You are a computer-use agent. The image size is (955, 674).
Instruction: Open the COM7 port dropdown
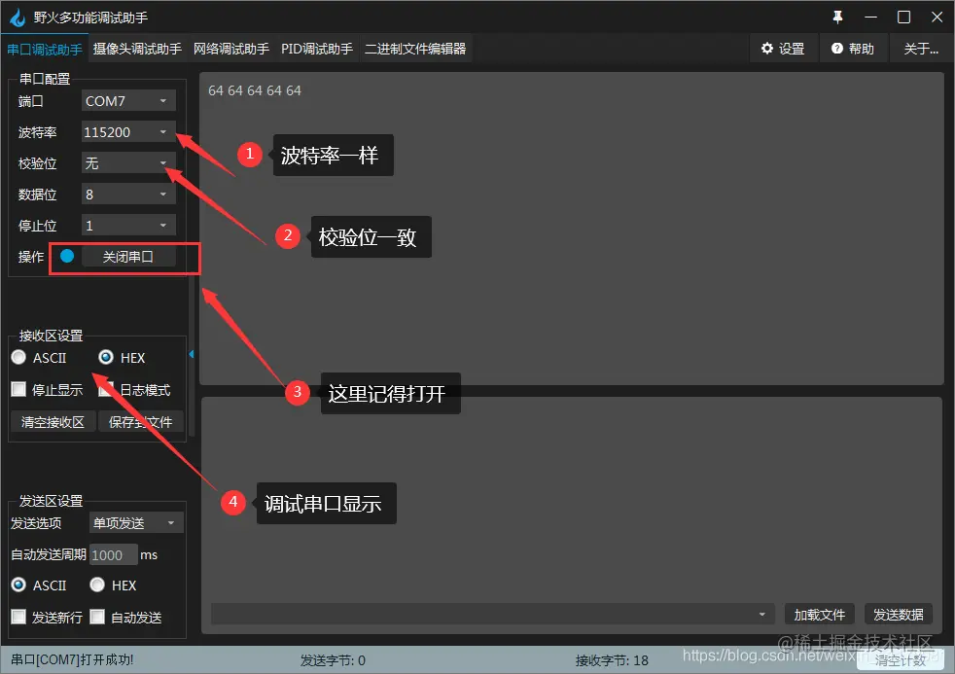click(x=127, y=100)
